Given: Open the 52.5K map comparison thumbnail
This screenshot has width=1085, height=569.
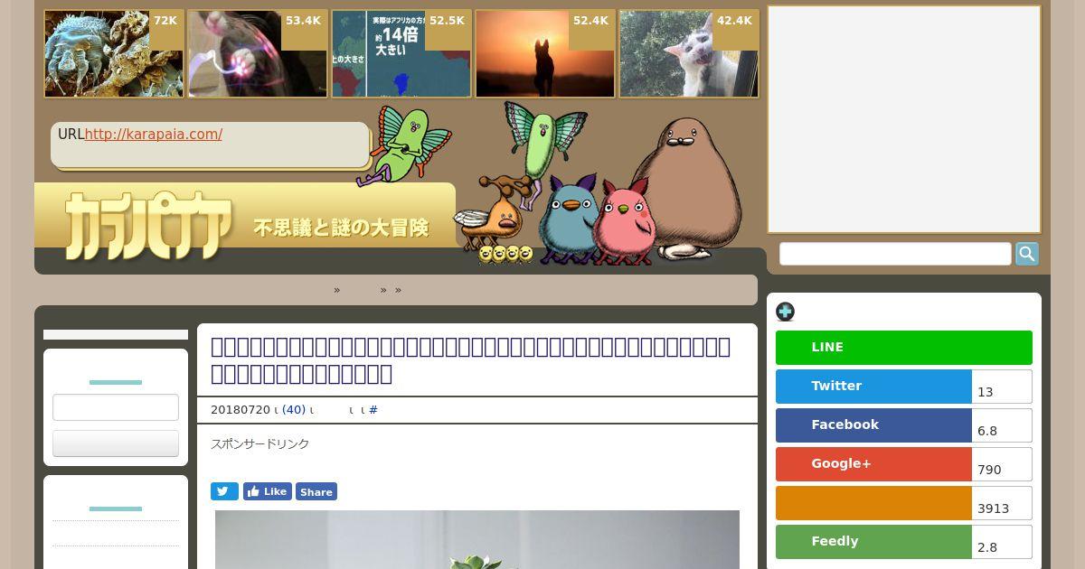Looking at the screenshot, I should coord(401,54).
